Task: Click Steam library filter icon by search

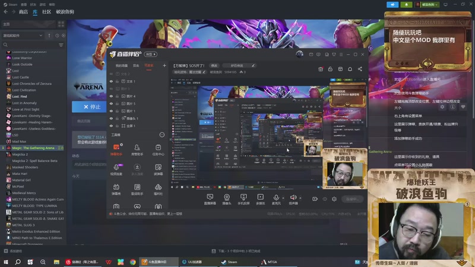Action: 61,45
